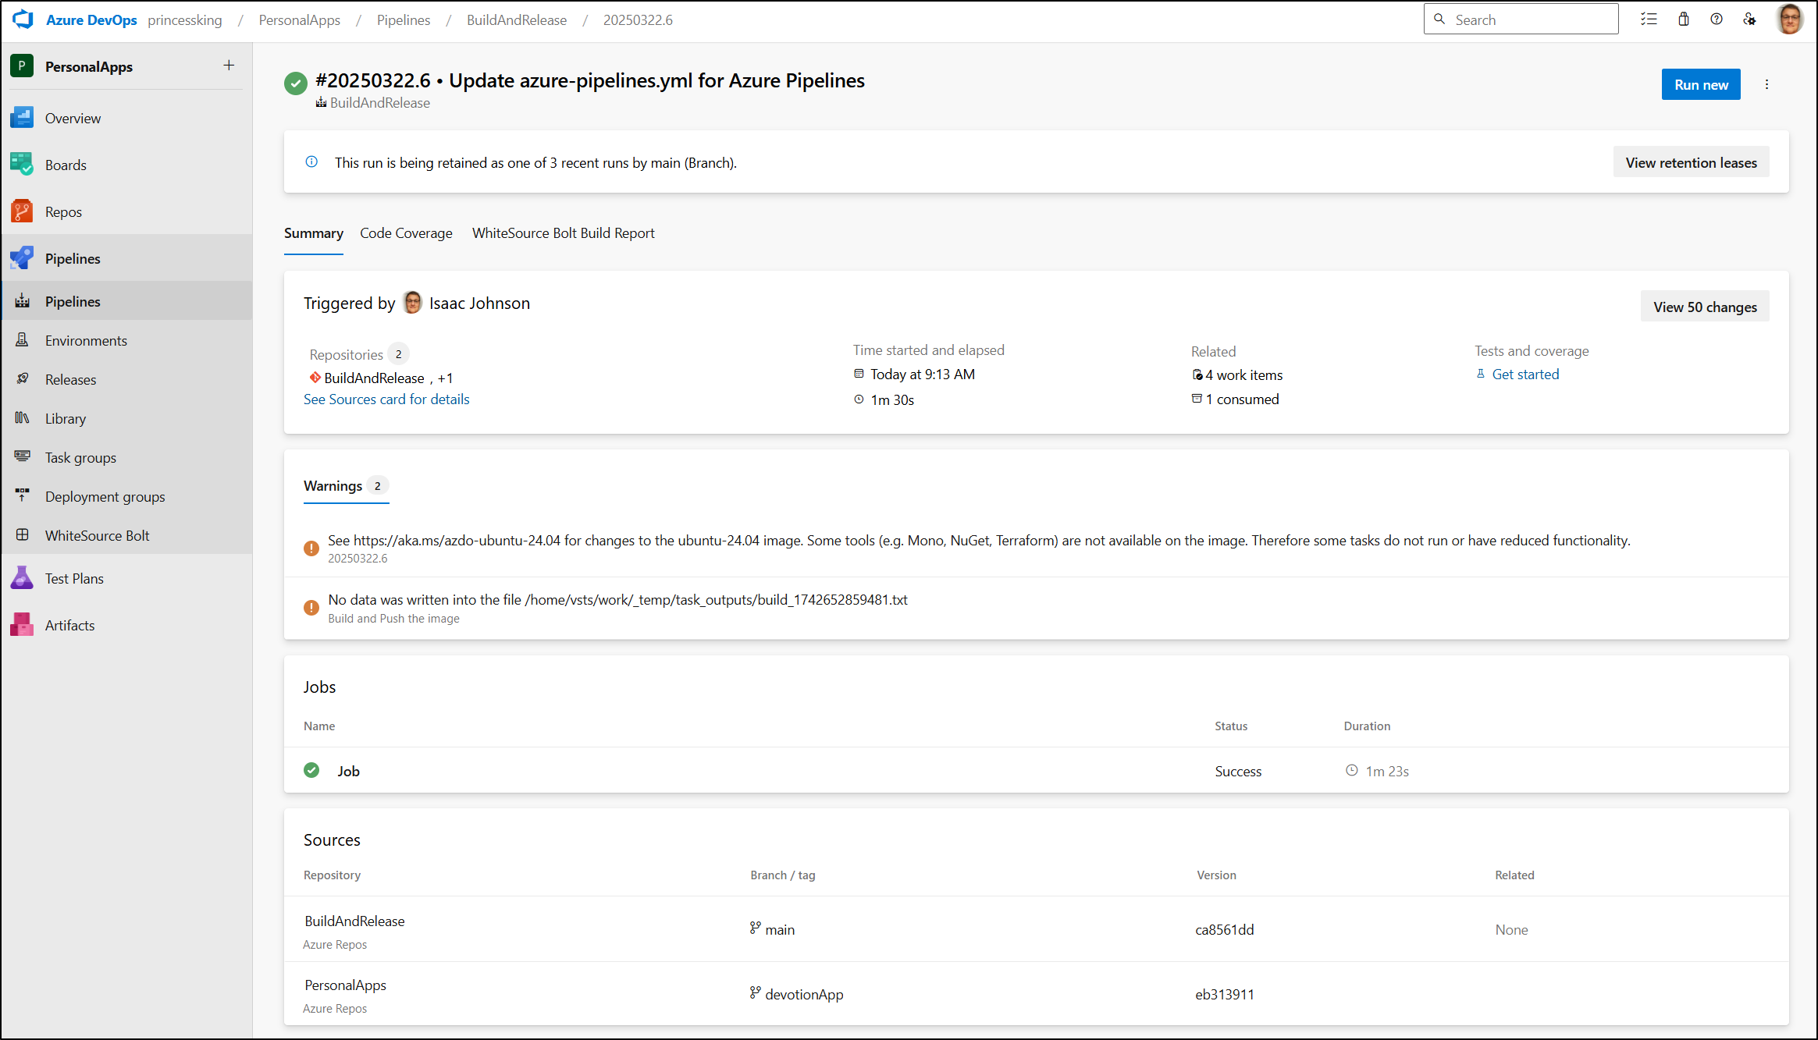Viewport: 1818px width, 1040px height.
Task: Click the warning icon for No data written message
Action: (x=311, y=607)
